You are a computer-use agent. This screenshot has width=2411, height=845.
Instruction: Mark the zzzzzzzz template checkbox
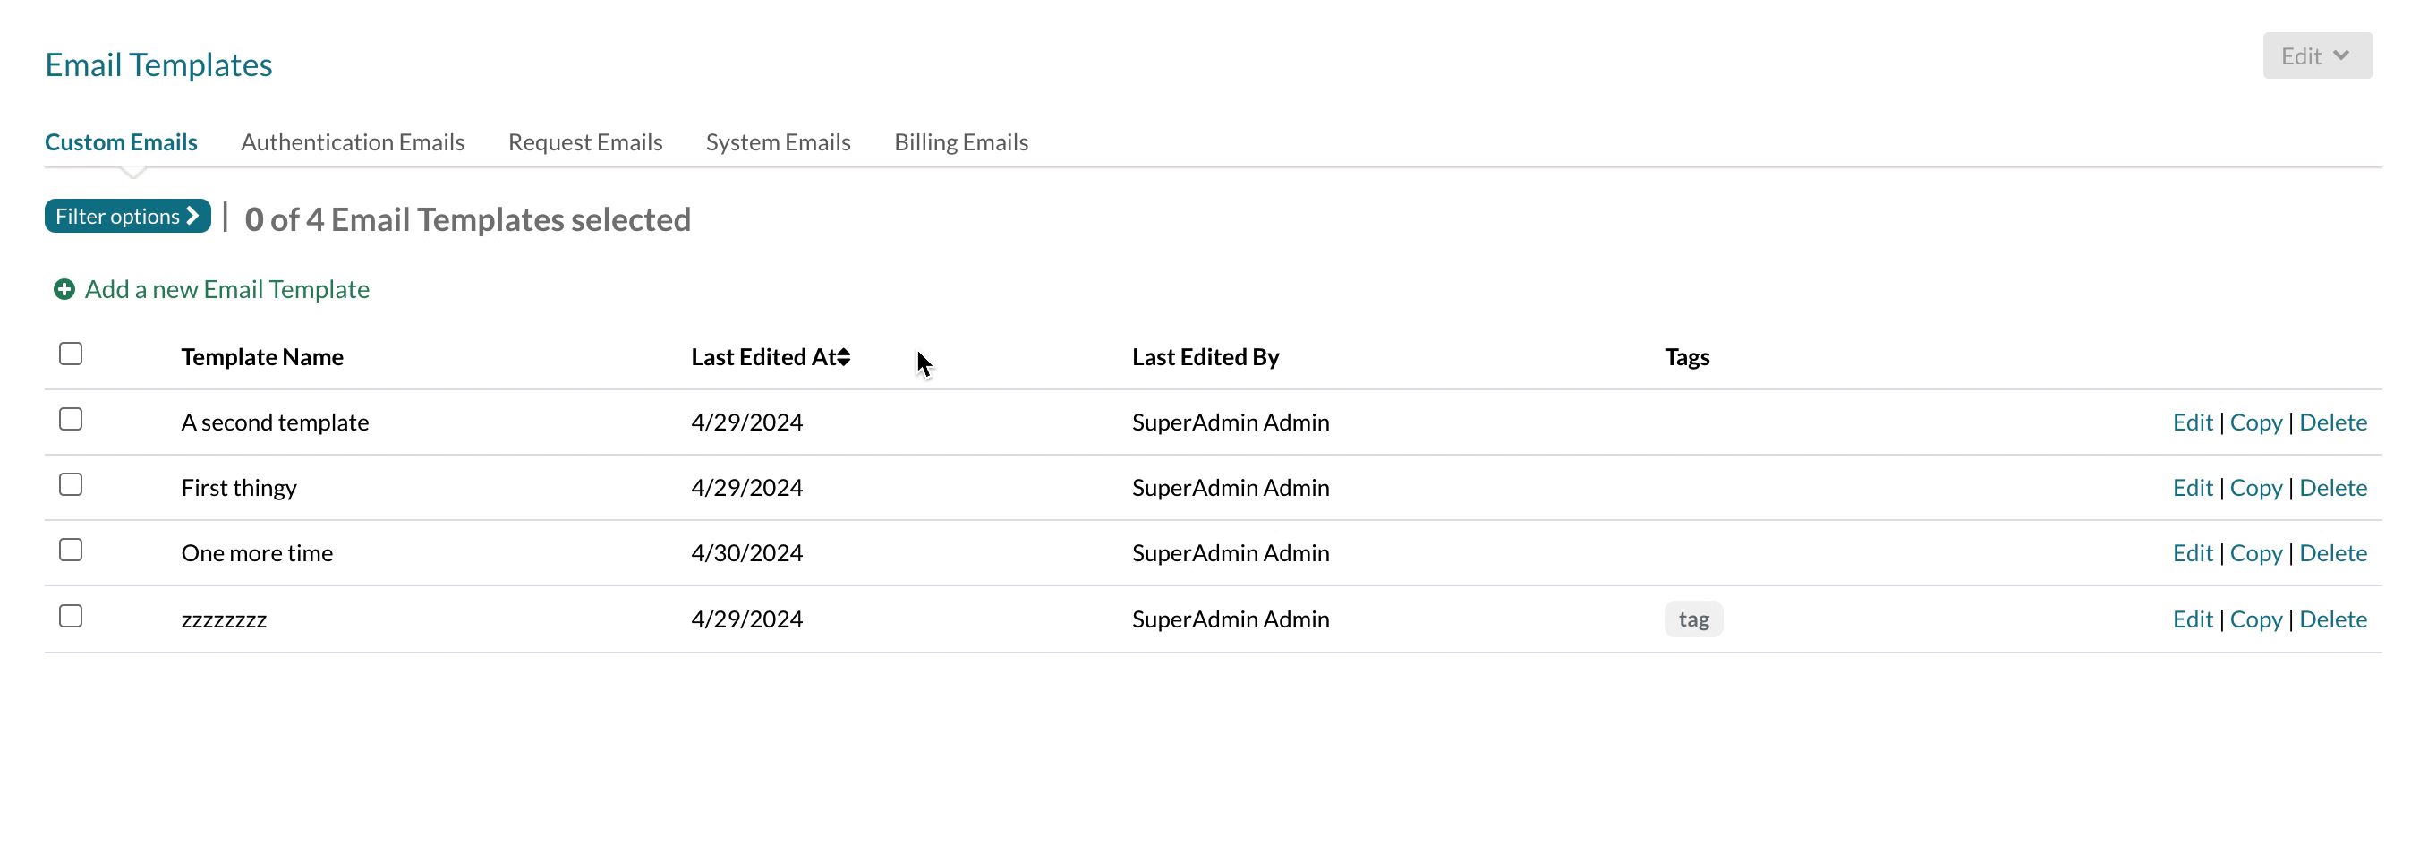70,616
